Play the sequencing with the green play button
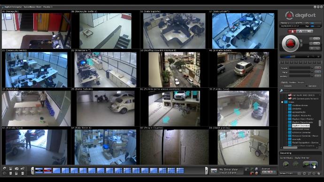The height and width of the screenshot is (182, 324). (x=286, y=164)
